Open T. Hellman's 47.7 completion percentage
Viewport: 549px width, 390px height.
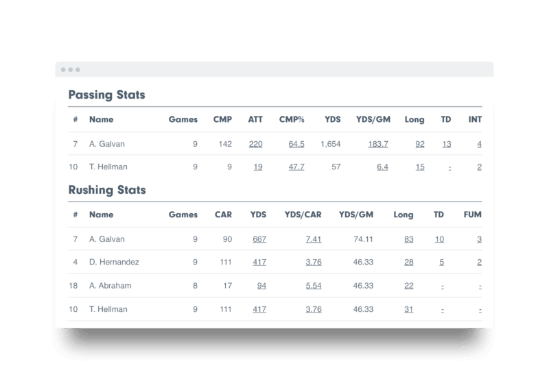pyautogui.click(x=296, y=167)
